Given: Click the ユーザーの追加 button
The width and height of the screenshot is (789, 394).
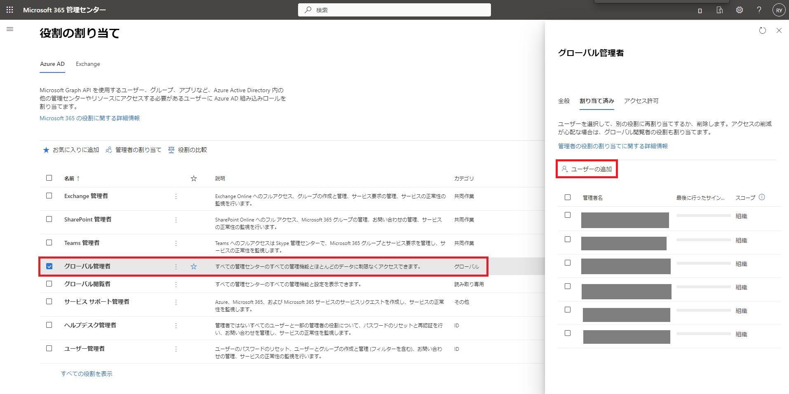Looking at the screenshot, I should (x=587, y=169).
